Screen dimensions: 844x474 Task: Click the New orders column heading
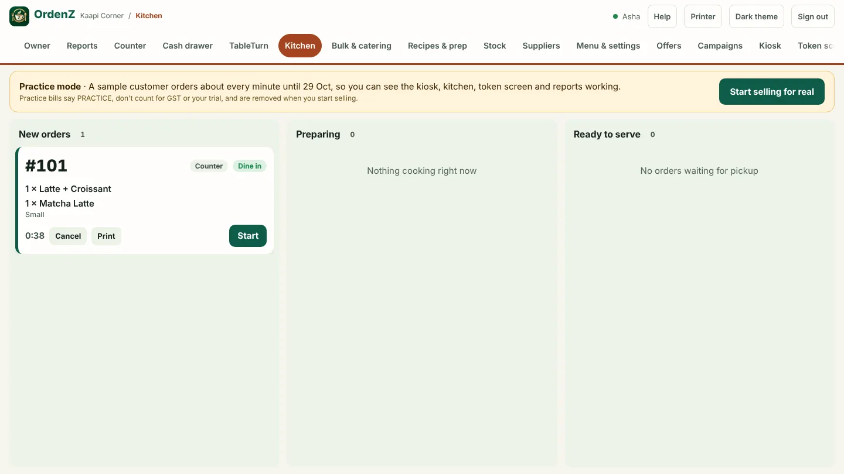click(45, 135)
